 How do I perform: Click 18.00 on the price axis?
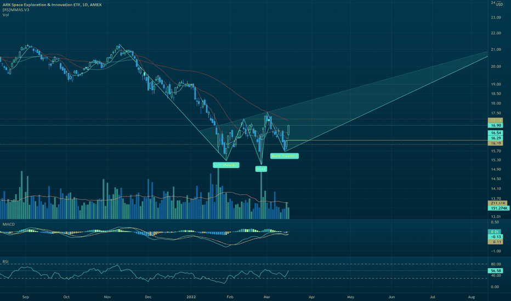[496, 103]
